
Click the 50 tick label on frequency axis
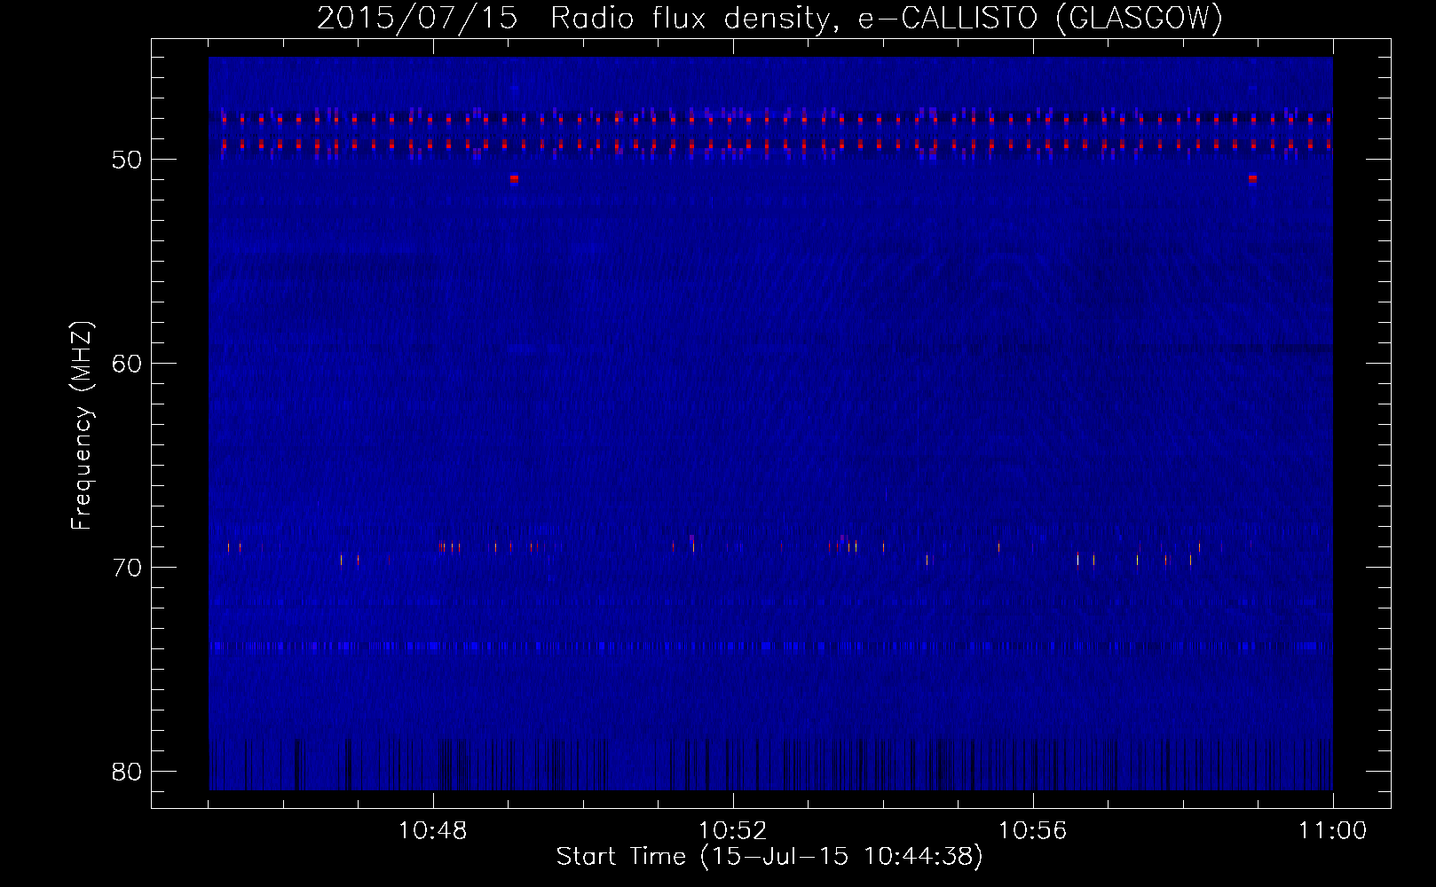tap(127, 160)
